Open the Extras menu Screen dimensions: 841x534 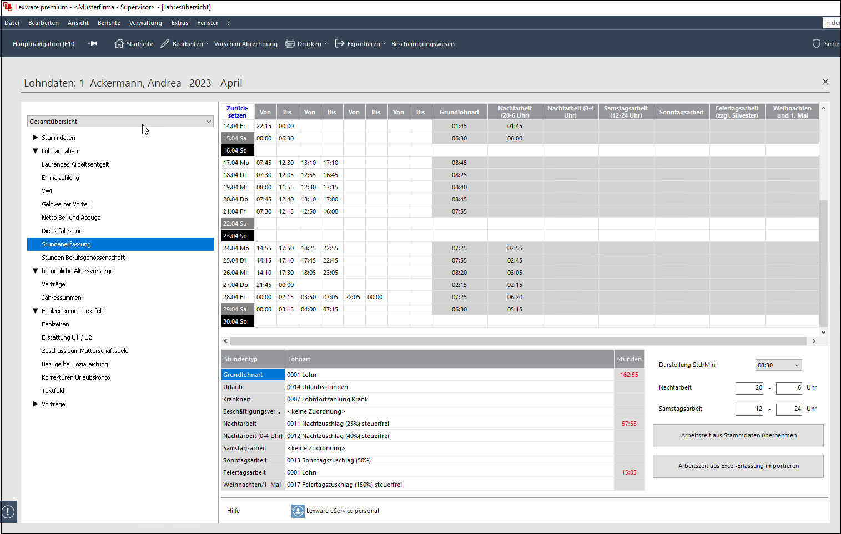pos(180,23)
